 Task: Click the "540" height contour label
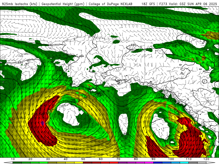click(x=65, y=101)
